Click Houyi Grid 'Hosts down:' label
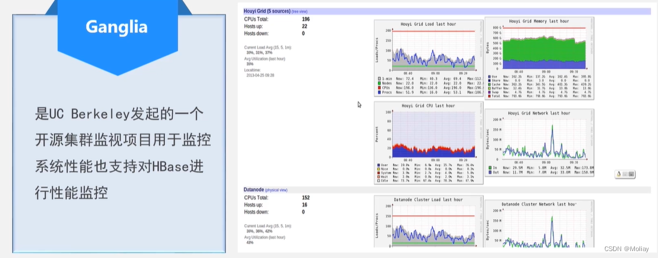 click(x=256, y=33)
